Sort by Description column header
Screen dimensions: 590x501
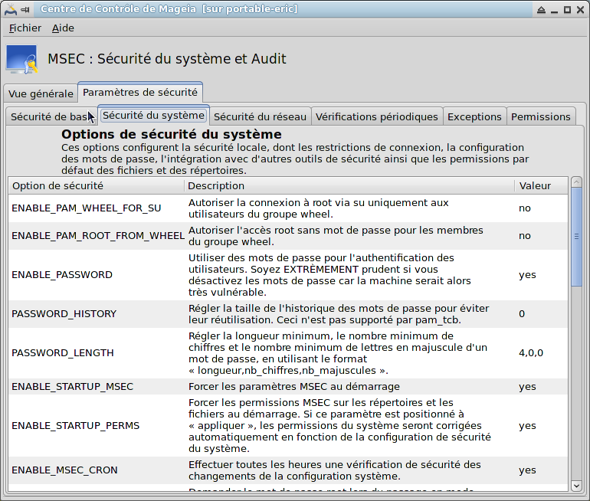[349, 186]
